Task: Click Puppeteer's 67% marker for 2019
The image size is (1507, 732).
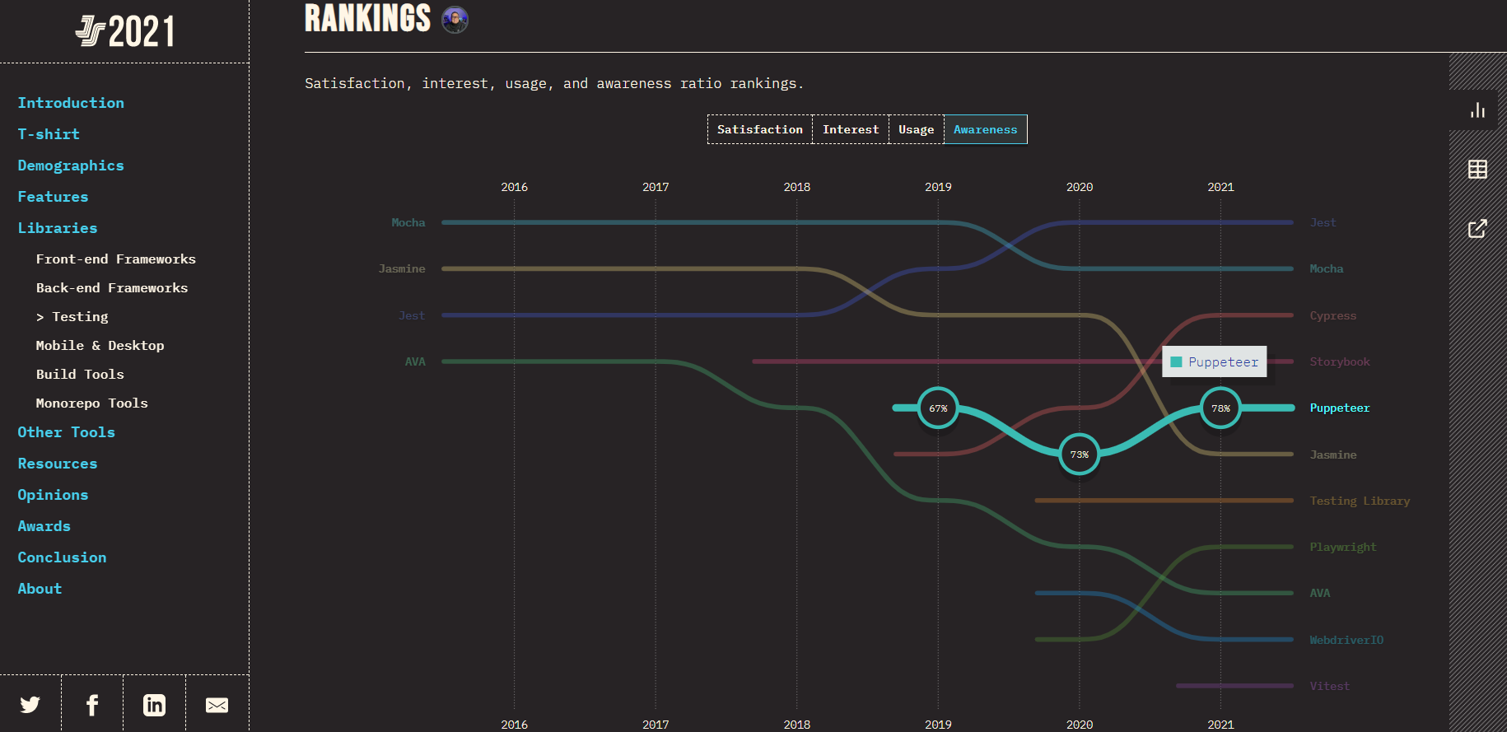Action: [x=938, y=408]
